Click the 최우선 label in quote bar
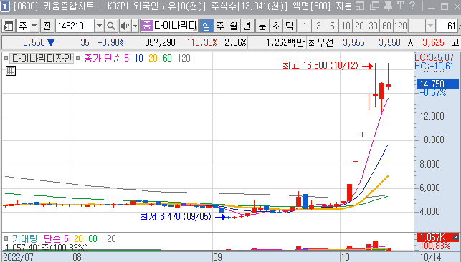461x262 pixels. (x=320, y=42)
